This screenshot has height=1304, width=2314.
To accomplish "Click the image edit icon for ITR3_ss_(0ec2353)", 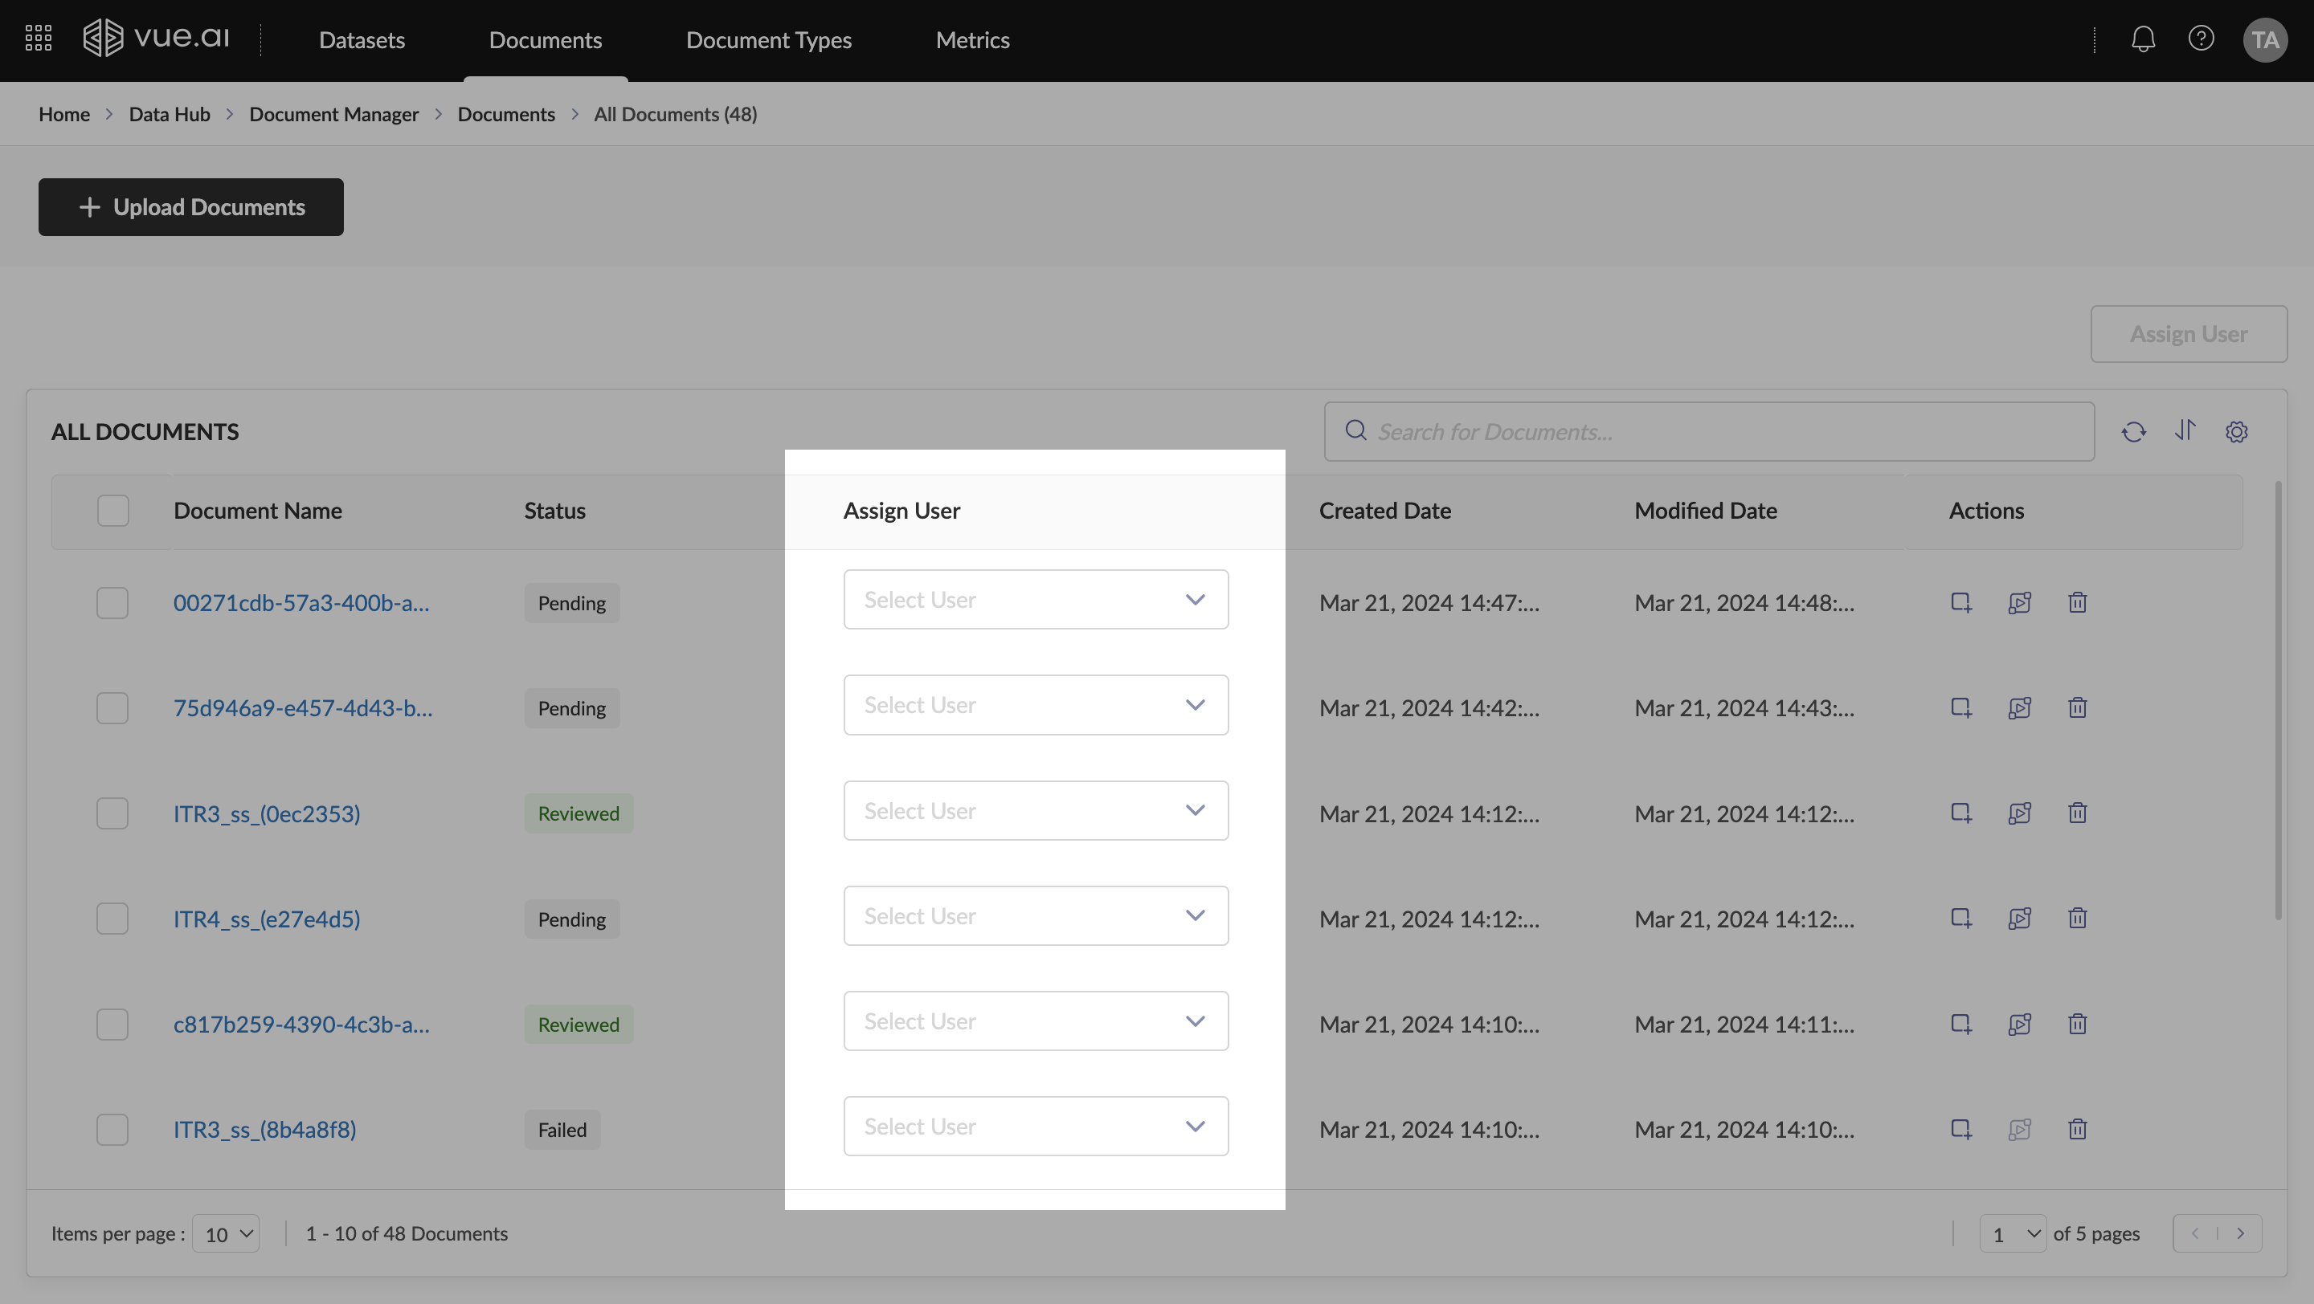I will [2019, 813].
